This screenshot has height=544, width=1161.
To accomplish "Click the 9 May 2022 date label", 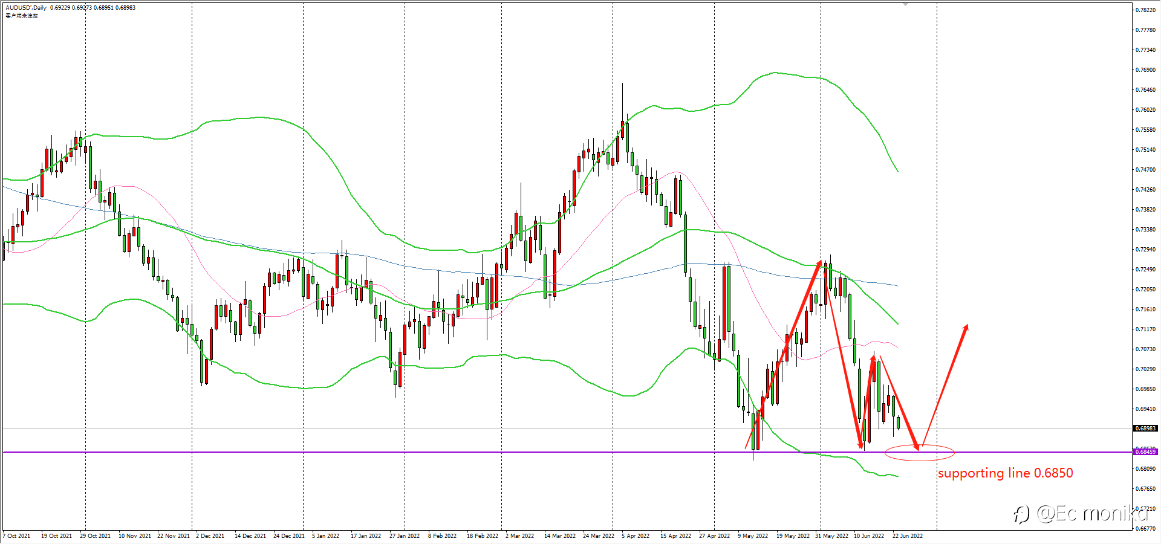I will [x=752, y=536].
